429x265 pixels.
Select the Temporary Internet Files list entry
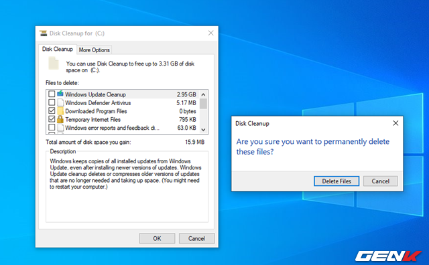[123, 119]
